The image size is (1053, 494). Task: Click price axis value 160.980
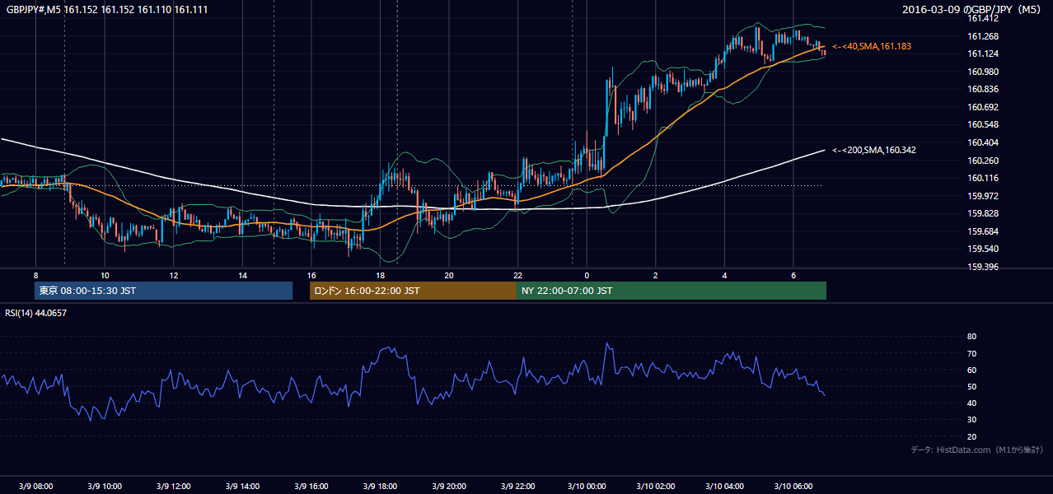(x=982, y=72)
